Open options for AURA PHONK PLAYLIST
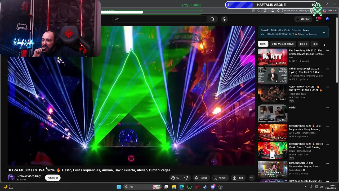This screenshot has height=191, width=339. coord(327,87)
